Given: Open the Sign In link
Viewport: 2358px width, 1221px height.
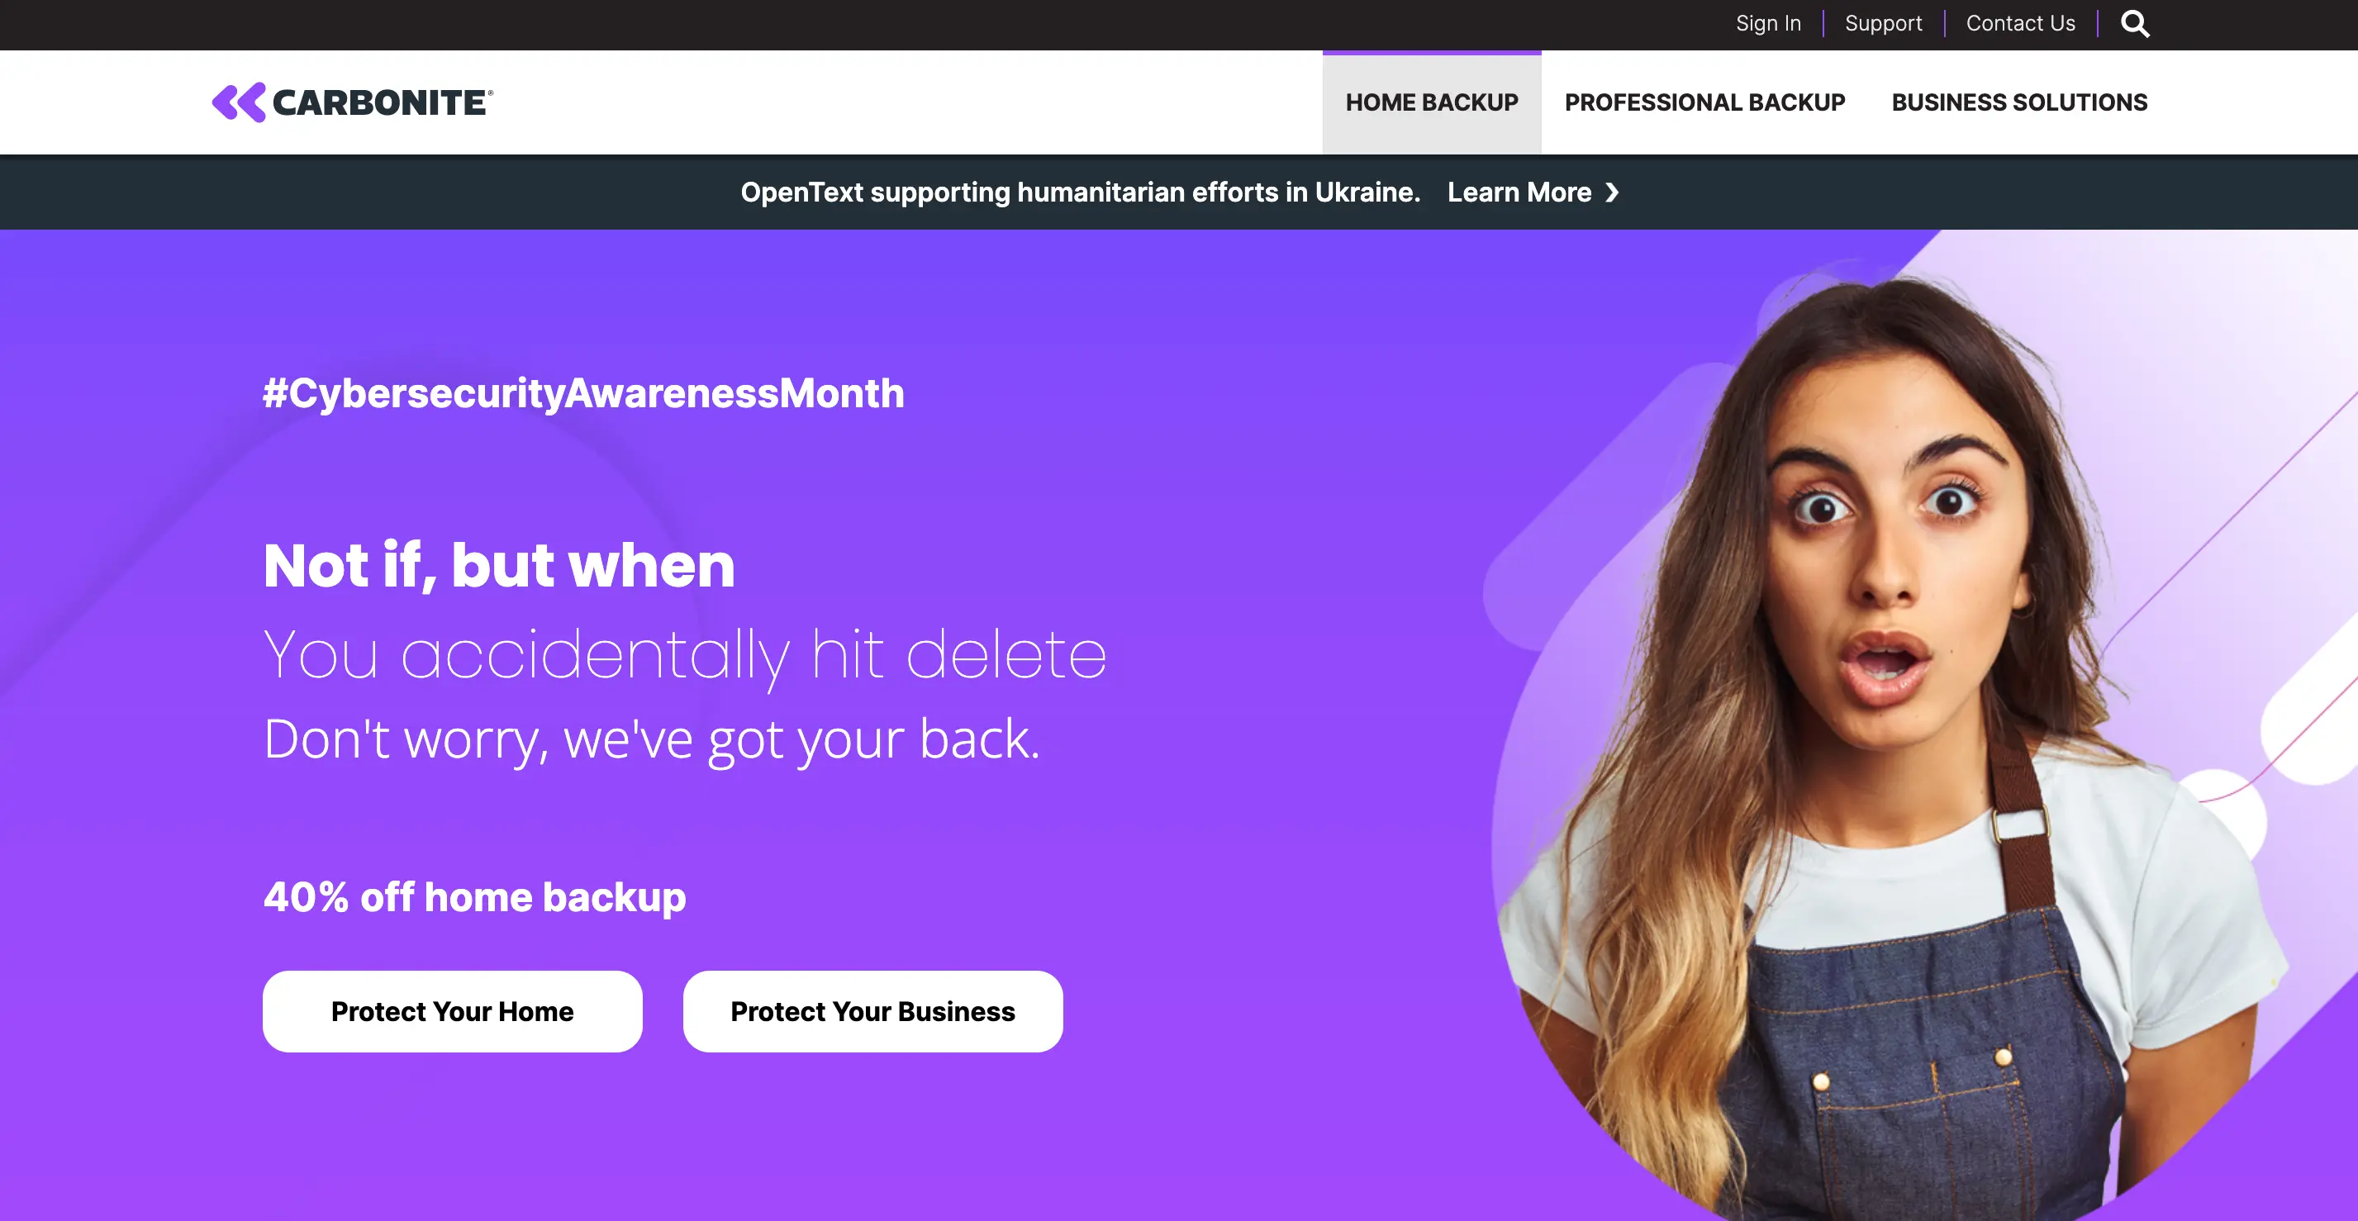Looking at the screenshot, I should [x=1767, y=24].
